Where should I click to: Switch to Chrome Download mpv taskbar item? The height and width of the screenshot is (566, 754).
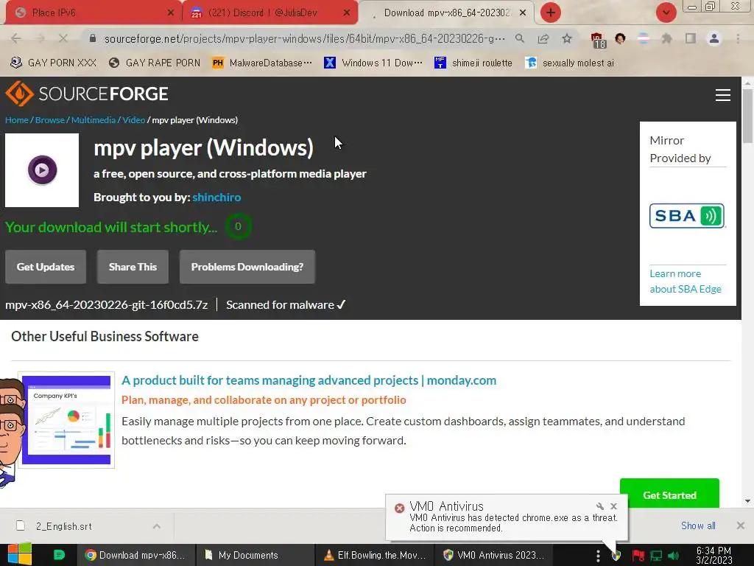tap(136, 555)
